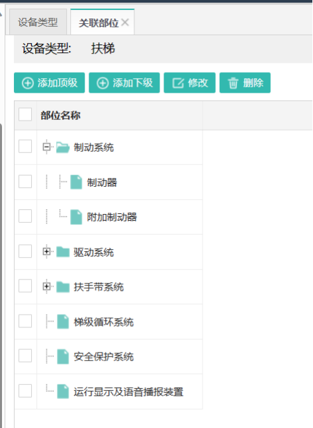
Task: Check the select-all box in 部位名称 header
Action: pos(25,114)
